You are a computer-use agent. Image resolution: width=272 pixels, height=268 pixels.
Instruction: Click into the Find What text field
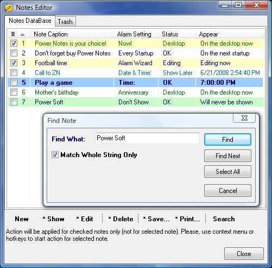pyautogui.click(x=147, y=138)
